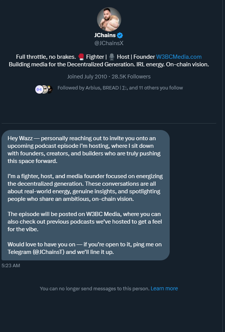
Task: Open the @JChainsX handle
Action: 109,43
